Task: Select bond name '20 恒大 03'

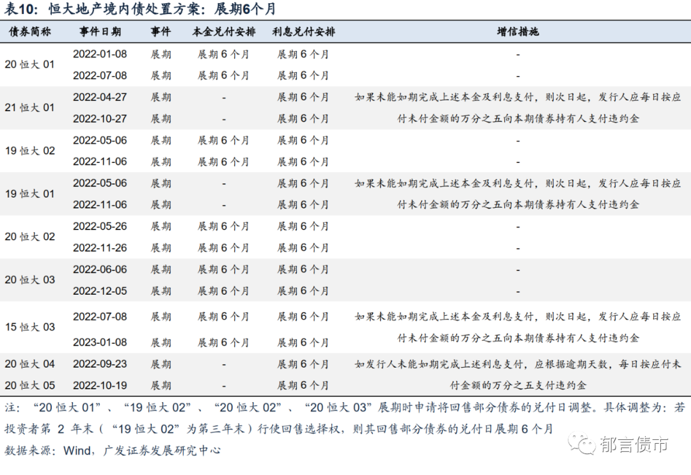Action: [x=29, y=280]
